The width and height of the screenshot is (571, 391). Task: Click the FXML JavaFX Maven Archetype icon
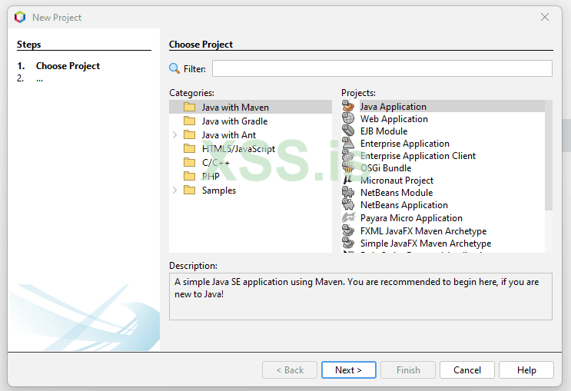coord(348,230)
